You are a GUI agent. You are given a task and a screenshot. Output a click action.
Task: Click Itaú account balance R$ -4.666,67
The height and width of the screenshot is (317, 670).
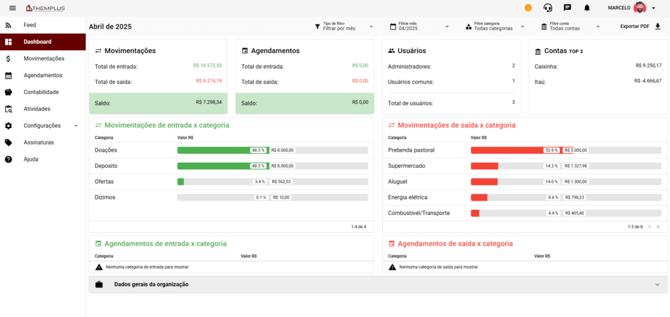click(648, 80)
